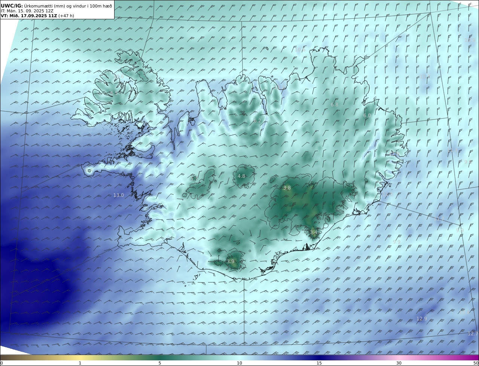Click the '10' tick on the color scale

[x=239, y=363]
